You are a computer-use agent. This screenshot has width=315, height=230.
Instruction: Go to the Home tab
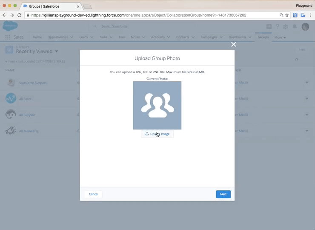coord(37,37)
